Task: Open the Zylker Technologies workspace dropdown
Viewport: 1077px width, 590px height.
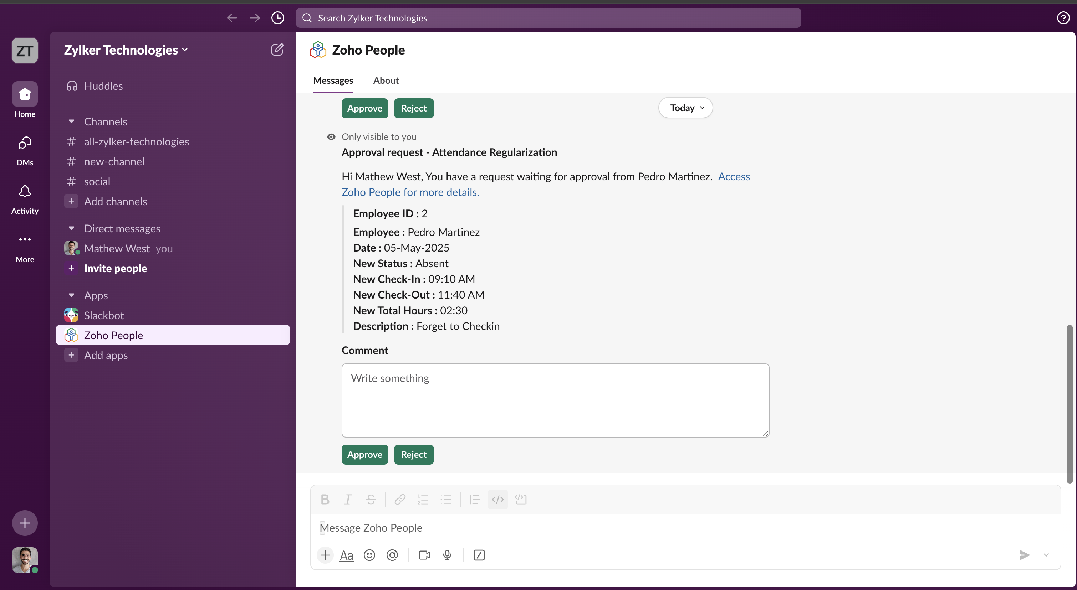Action: coord(126,50)
